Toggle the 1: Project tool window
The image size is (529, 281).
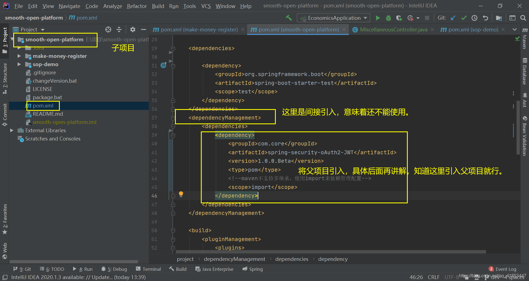5,40
